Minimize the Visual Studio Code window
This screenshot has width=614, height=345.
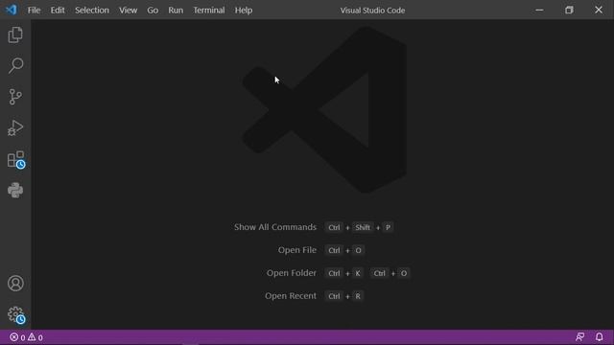pyautogui.click(x=539, y=11)
